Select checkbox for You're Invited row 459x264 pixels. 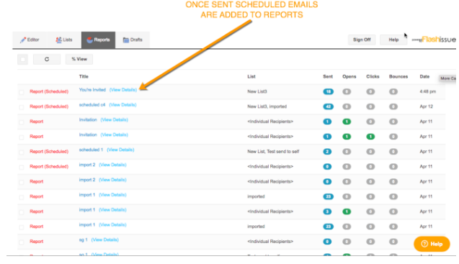[22, 92]
